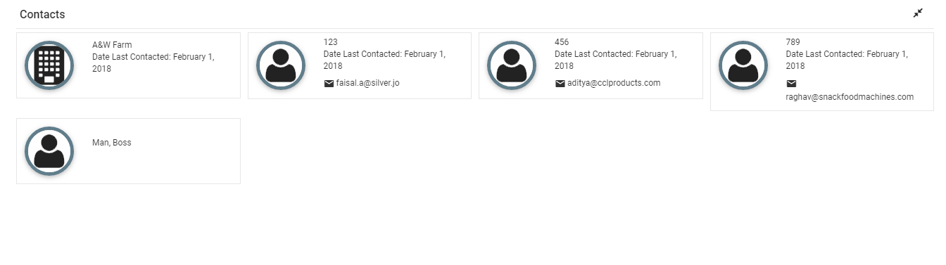Screen dimensions: 946x265
Task: Click the person avatar for contact 123
Action: coord(281,65)
